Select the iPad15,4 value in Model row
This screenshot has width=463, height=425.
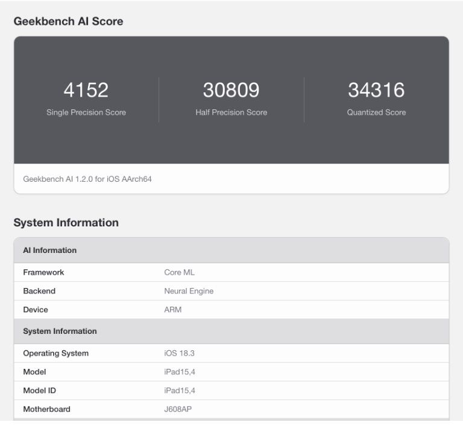(x=180, y=372)
